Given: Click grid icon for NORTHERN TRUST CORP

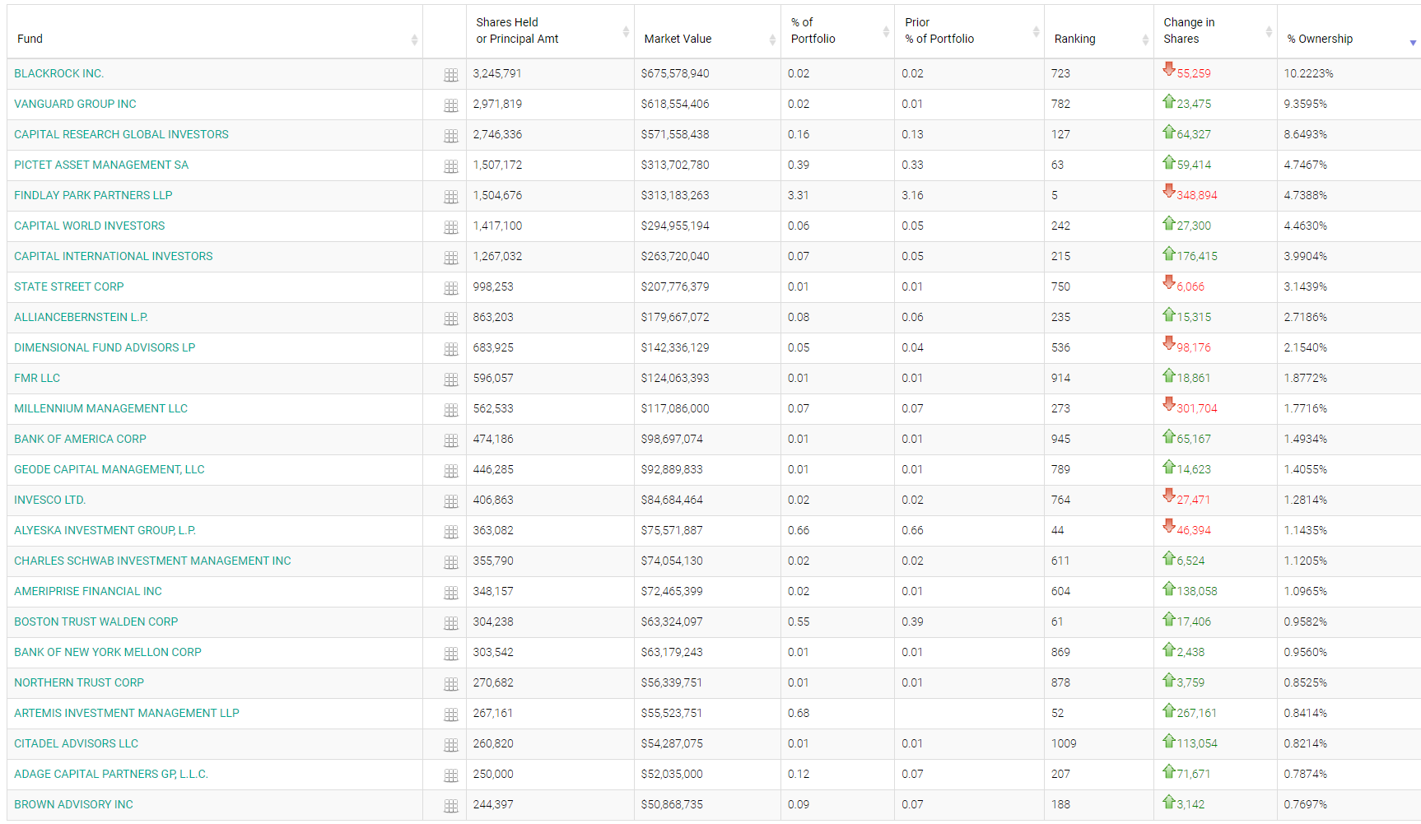Looking at the screenshot, I should pyautogui.click(x=451, y=684).
